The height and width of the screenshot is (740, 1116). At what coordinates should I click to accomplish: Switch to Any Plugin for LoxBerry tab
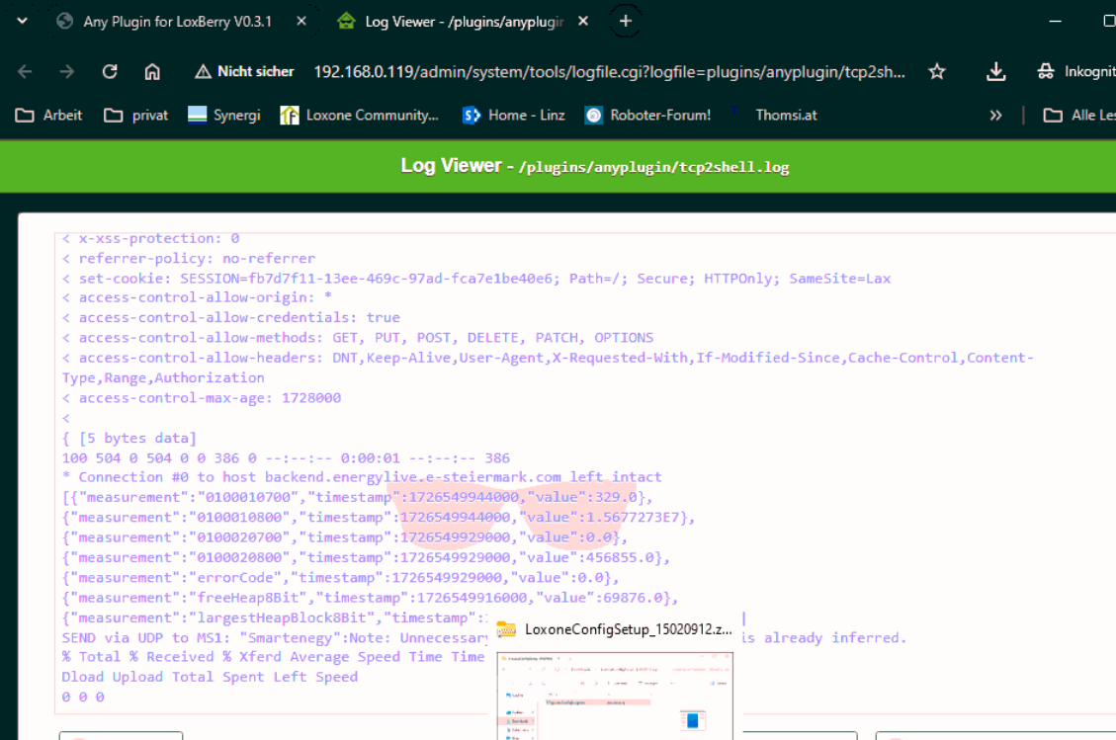(x=176, y=22)
